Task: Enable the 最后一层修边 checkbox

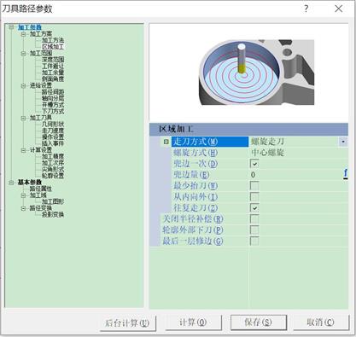Action: click(254, 241)
